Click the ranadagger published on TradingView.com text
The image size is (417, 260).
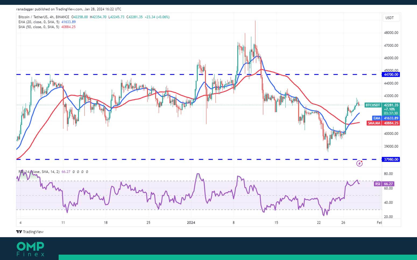click(49, 9)
